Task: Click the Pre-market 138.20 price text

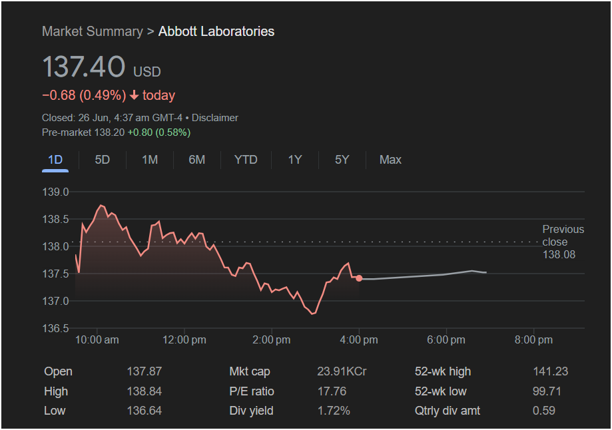Action: 83,132
